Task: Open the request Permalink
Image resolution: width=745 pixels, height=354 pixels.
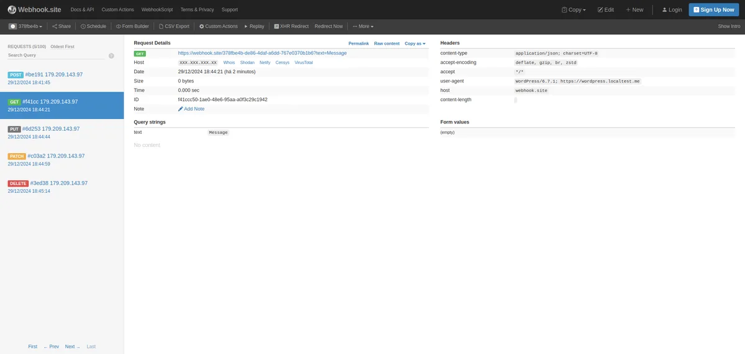Action: (x=359, y=43)
